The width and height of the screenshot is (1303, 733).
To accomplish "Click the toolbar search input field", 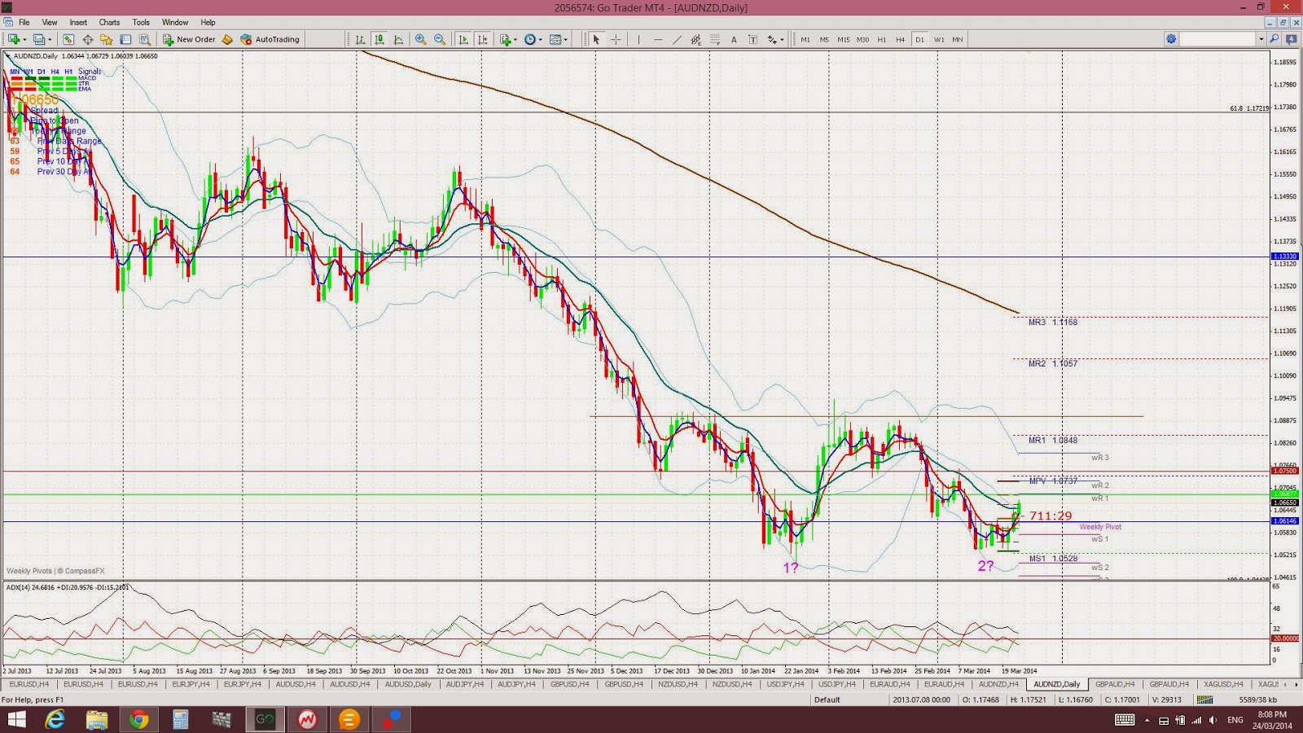I will coord(1218,39).
